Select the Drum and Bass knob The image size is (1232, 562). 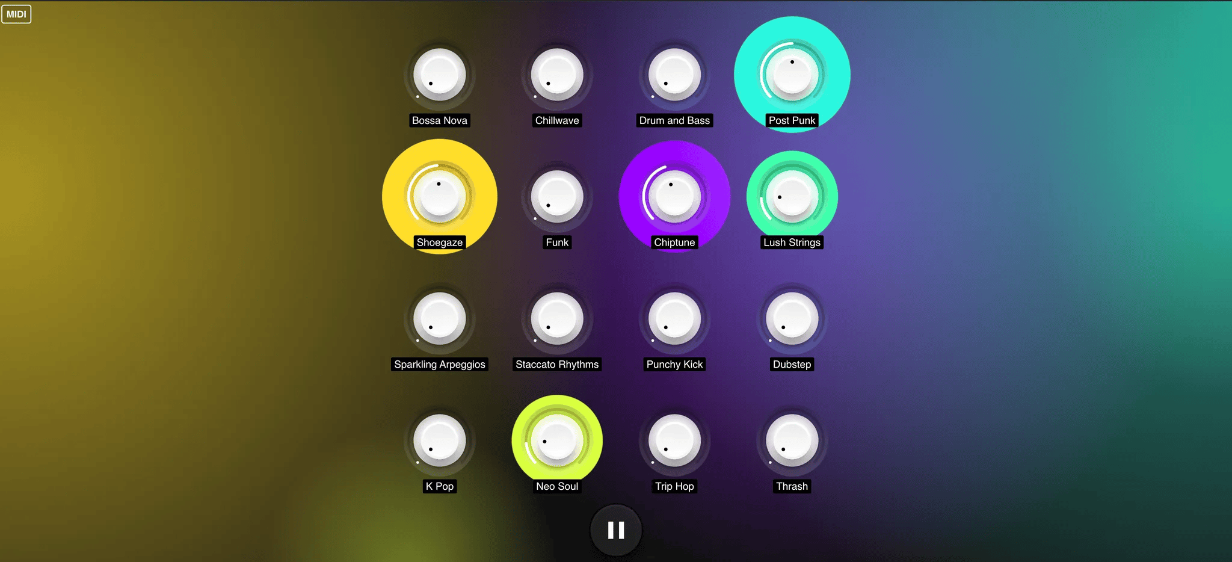pyautogui.click(x=674, y=75)
